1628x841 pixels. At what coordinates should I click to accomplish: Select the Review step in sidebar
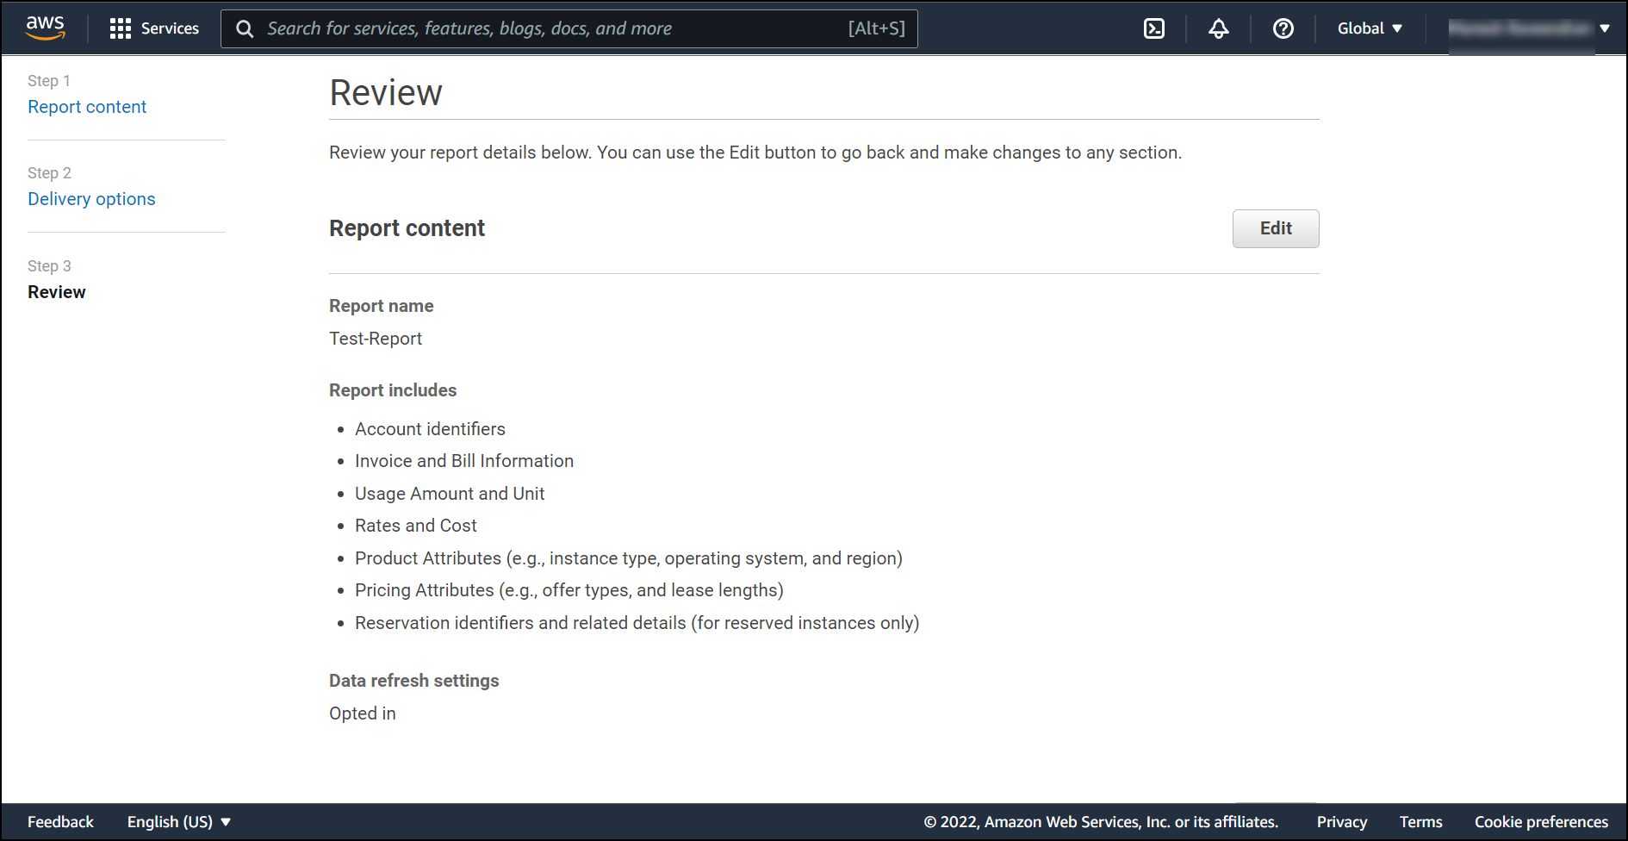click(x=57, y=292)
